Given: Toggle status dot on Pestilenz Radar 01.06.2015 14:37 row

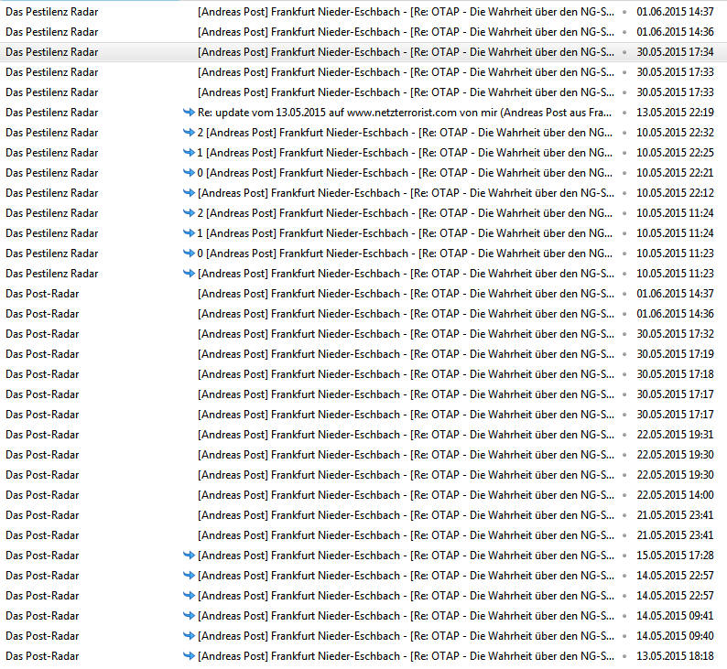Looking at the screenshot, I should click(x=624, y=12).
